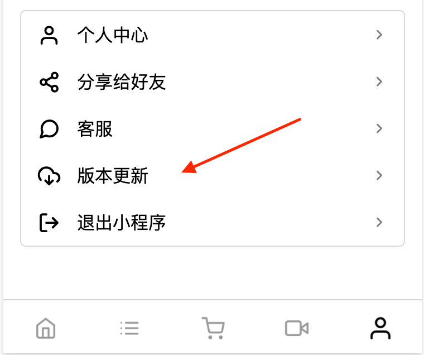Click the person icon beside 个人中心
The height and width of the screenshot is (355, 424).
click(49, 35)
